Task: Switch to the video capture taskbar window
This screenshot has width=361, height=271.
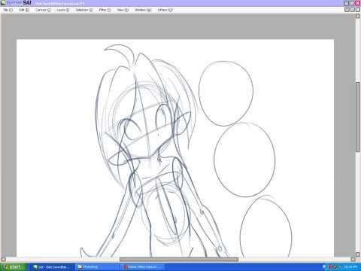Action: pyautogui.click(x=142, y=267)
